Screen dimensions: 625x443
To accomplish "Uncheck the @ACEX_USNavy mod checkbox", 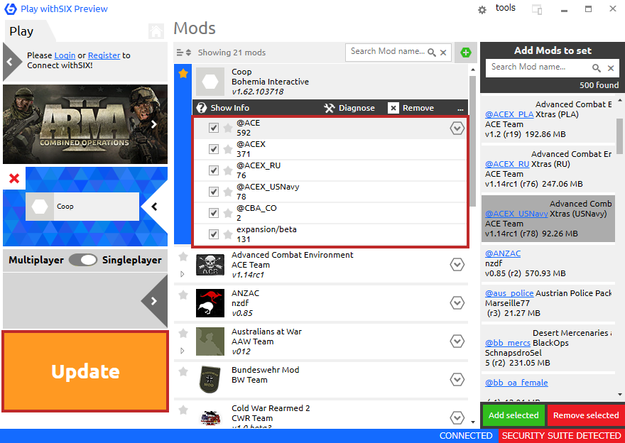I will (x=214, y=192).
